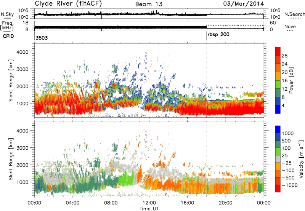The height and width of the screenshot is (211, 305).
Task: Click the '12:00' time axis tick
Action: pyautogui.click(x=149, y=203)
